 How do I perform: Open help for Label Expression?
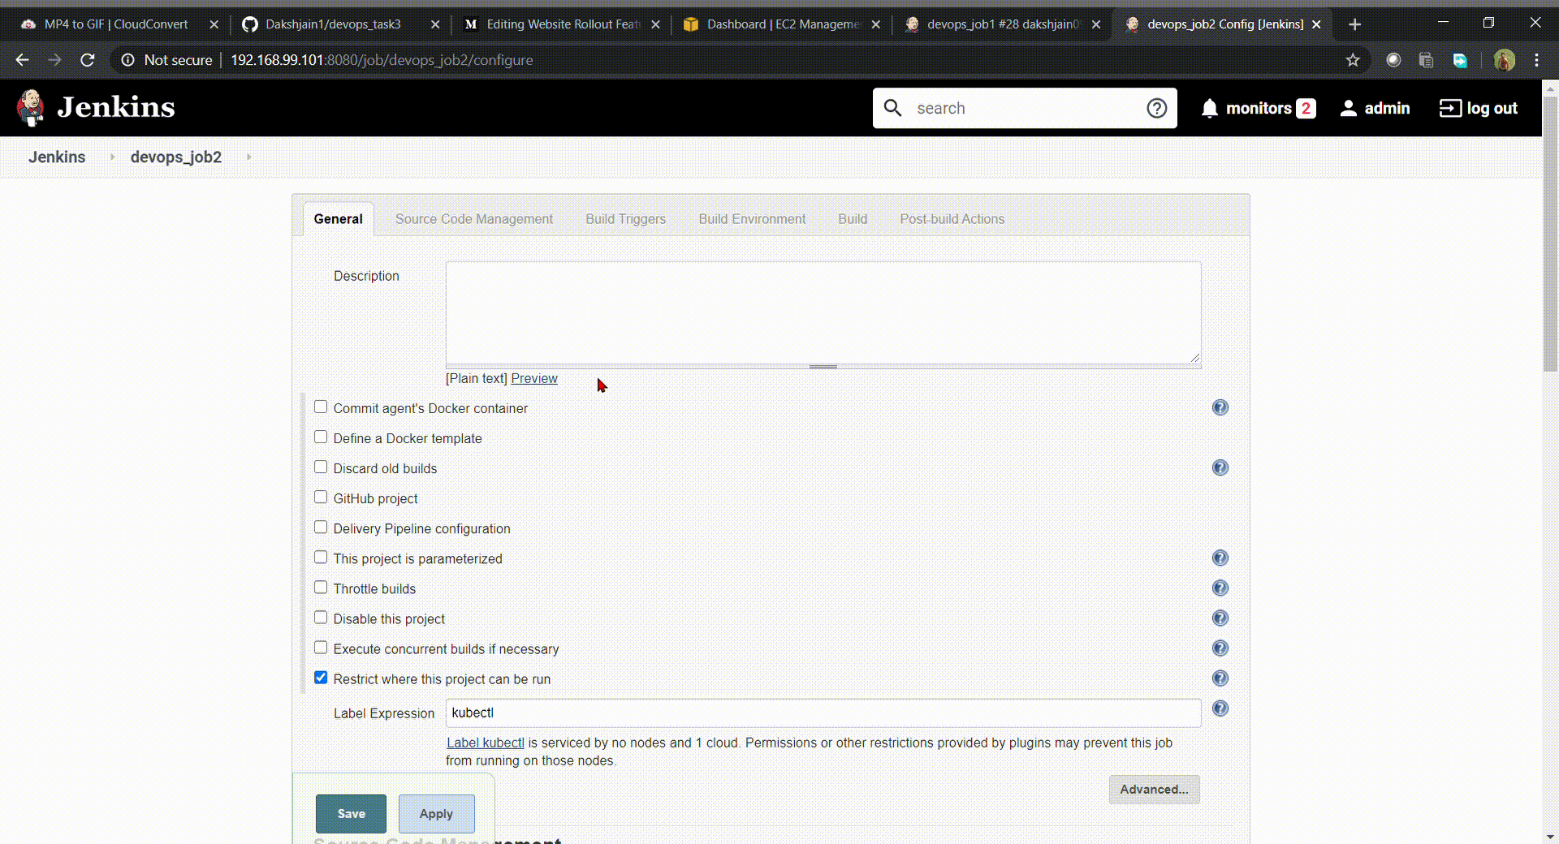(x=1220, y=708)
